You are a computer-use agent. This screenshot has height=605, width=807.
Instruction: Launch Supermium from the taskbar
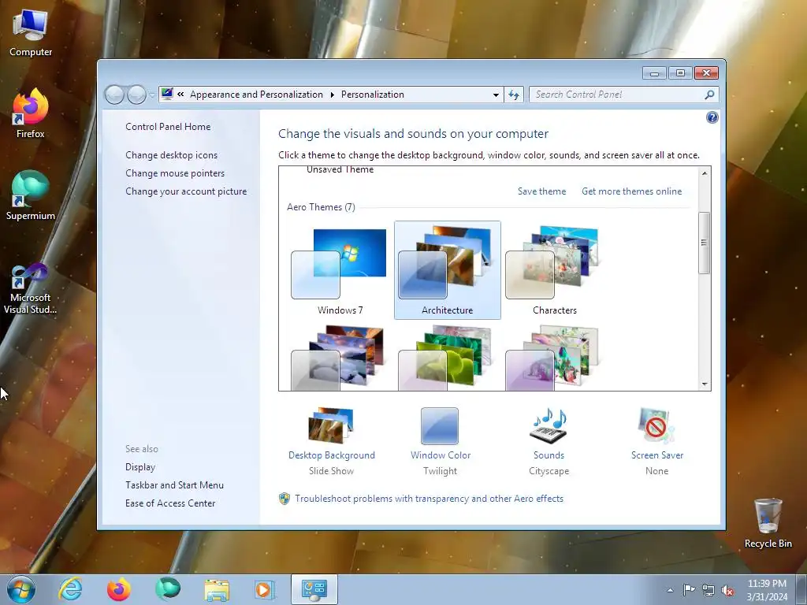(x=168, y=589)
